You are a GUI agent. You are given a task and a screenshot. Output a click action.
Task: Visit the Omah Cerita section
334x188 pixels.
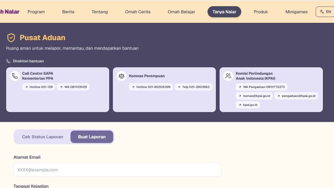pos(138,12)
